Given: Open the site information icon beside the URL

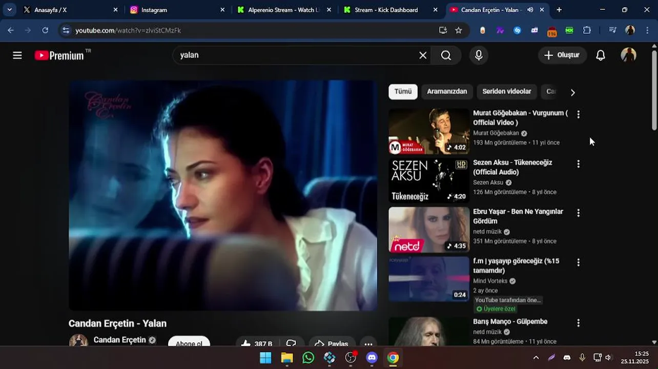Looking at the screenshot, I should (66, 30).
